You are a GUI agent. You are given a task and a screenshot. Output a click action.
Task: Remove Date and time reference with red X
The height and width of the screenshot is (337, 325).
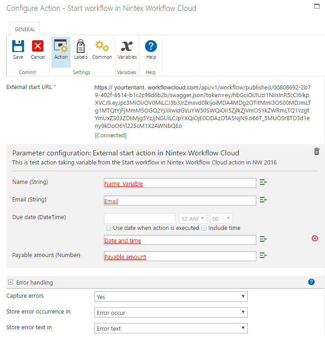click(315, 238)
